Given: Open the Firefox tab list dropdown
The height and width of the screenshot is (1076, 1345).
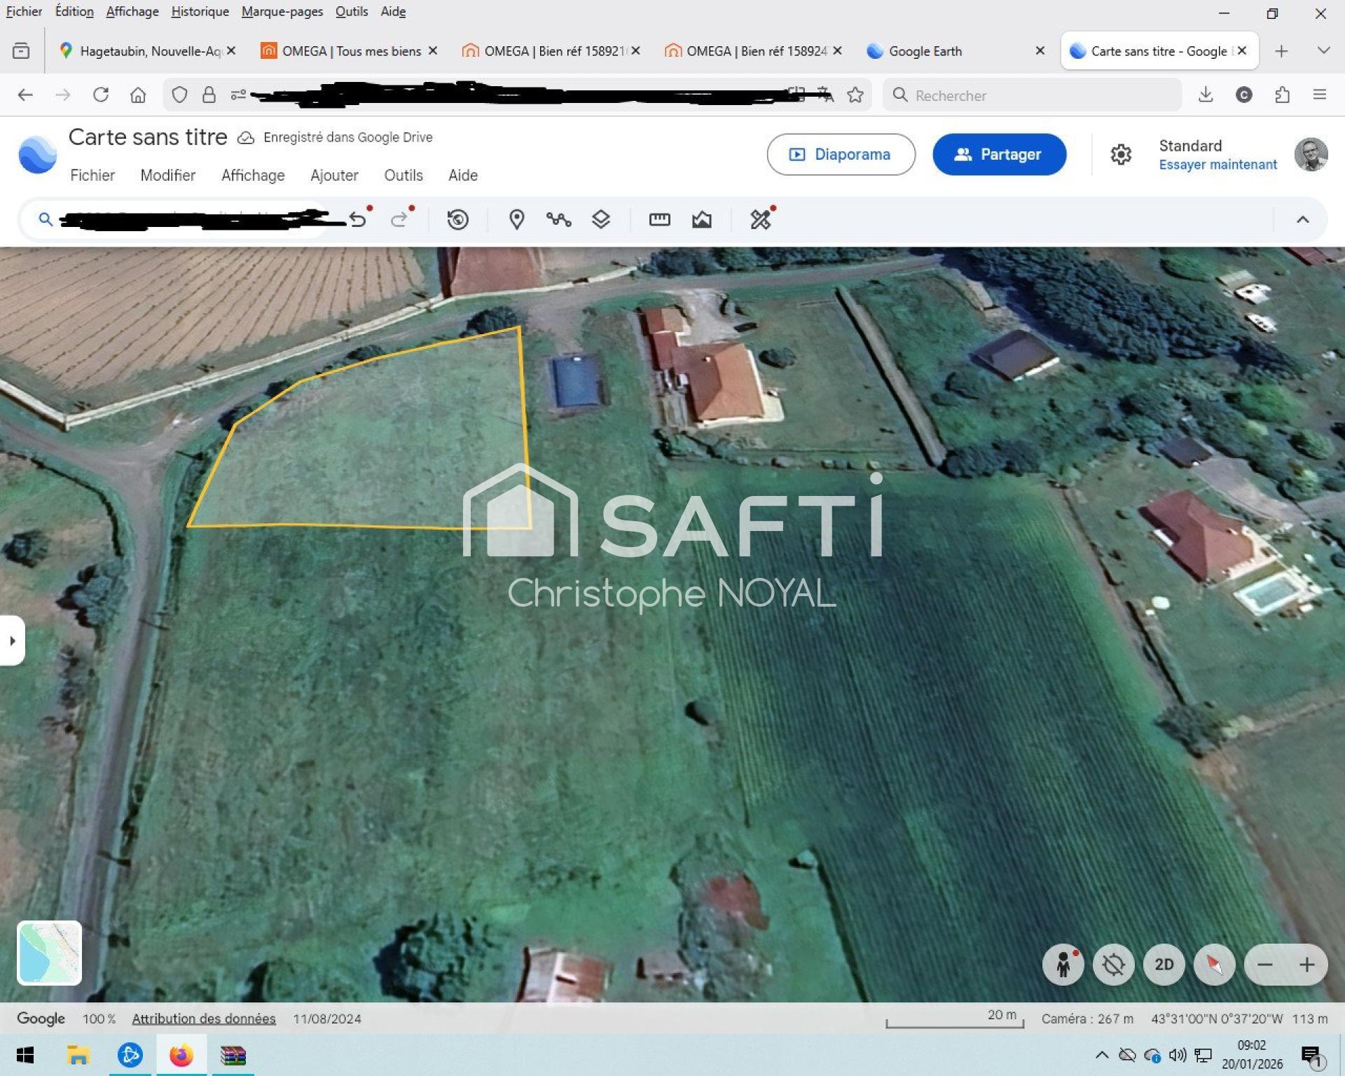Looking at the screenshot, I should [x=1323, y=50].
